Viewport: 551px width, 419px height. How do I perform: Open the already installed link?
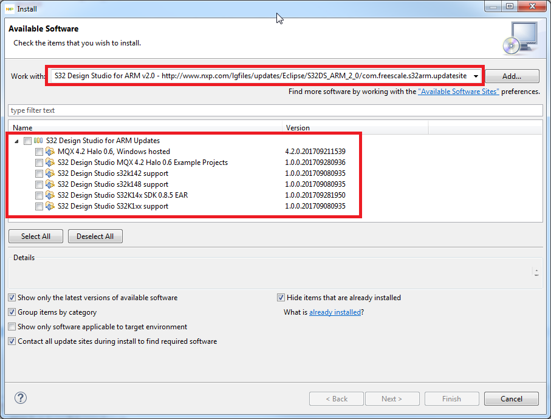335,312
